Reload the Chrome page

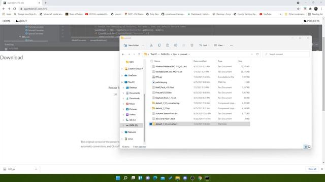click(15, 9)
